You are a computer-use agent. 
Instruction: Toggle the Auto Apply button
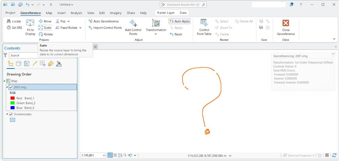point(180,21)
